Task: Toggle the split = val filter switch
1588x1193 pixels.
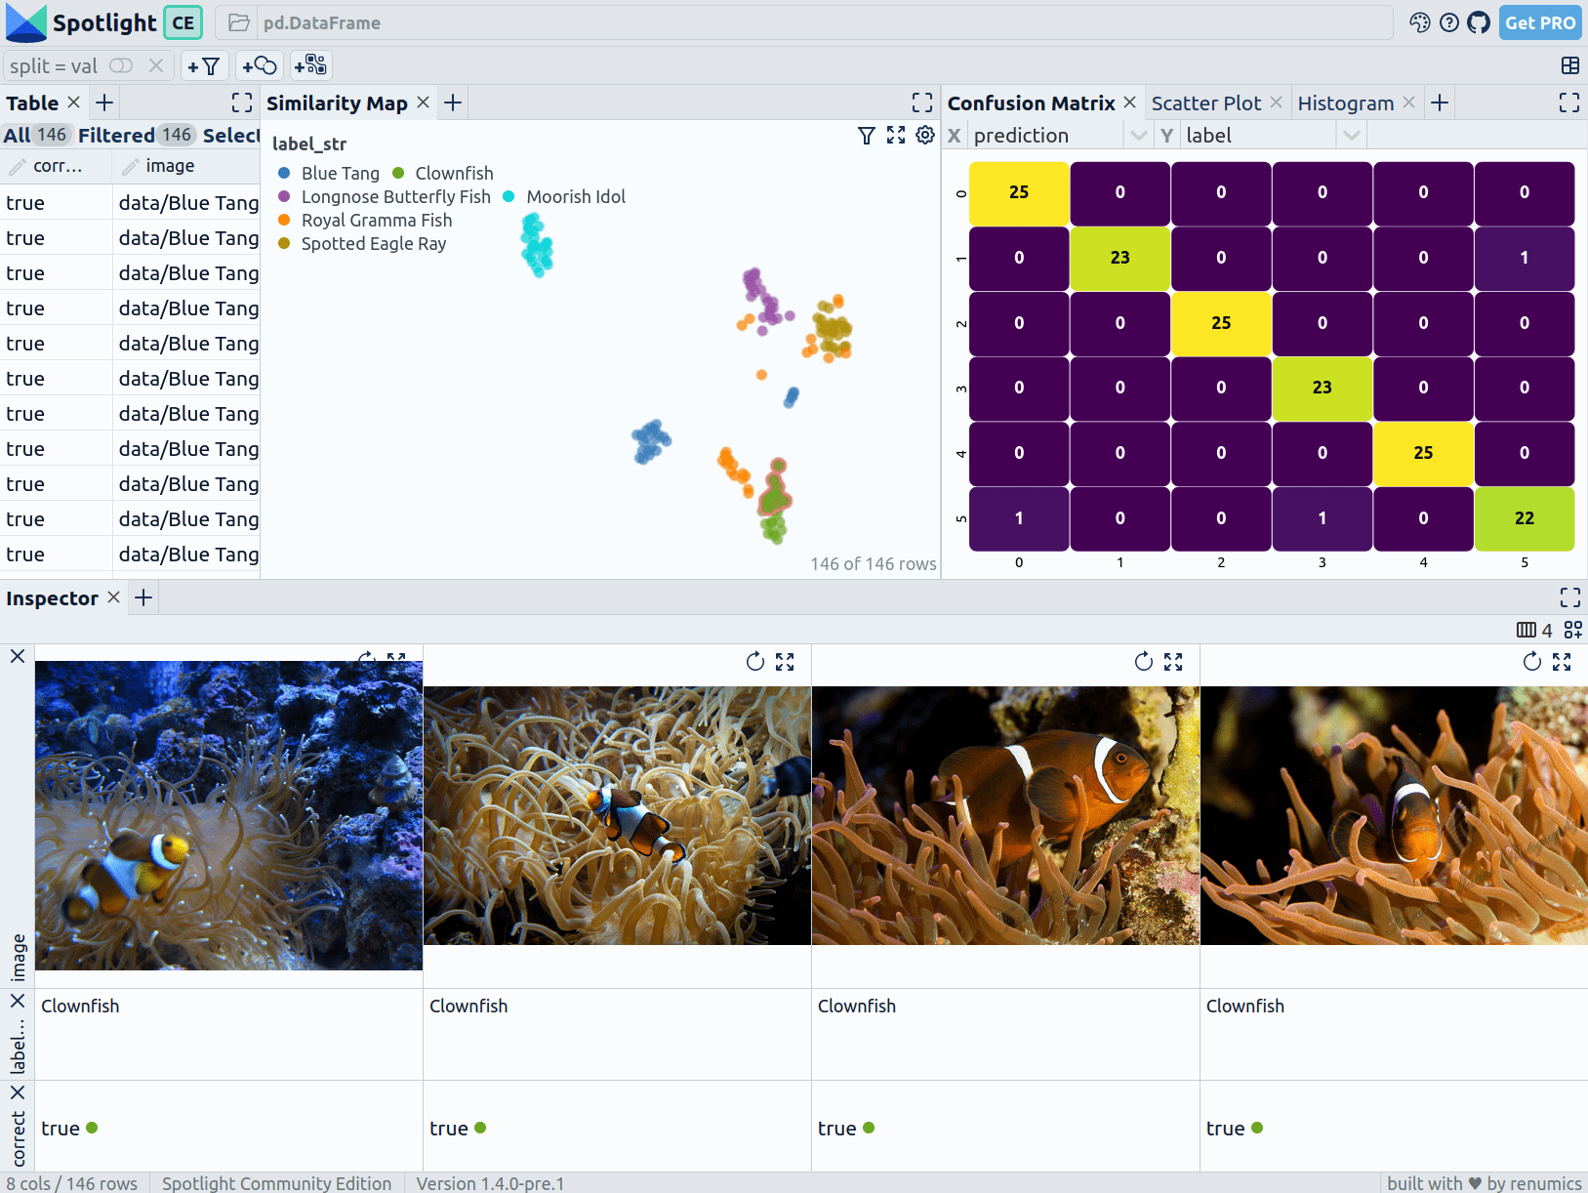Action: click(x=121, y=65)
